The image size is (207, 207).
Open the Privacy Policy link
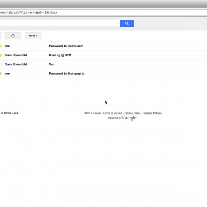click(x=132, y=113)
